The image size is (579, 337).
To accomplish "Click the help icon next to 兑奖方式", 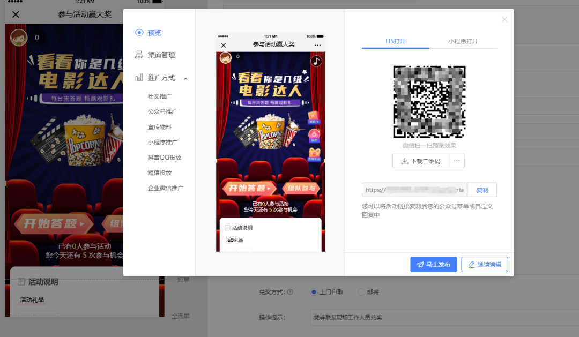I will pyautogui.click(x=290, y=292).
